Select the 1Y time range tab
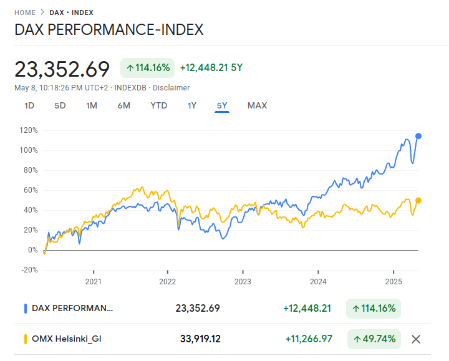The image size is (449, 361). [192, 105]
